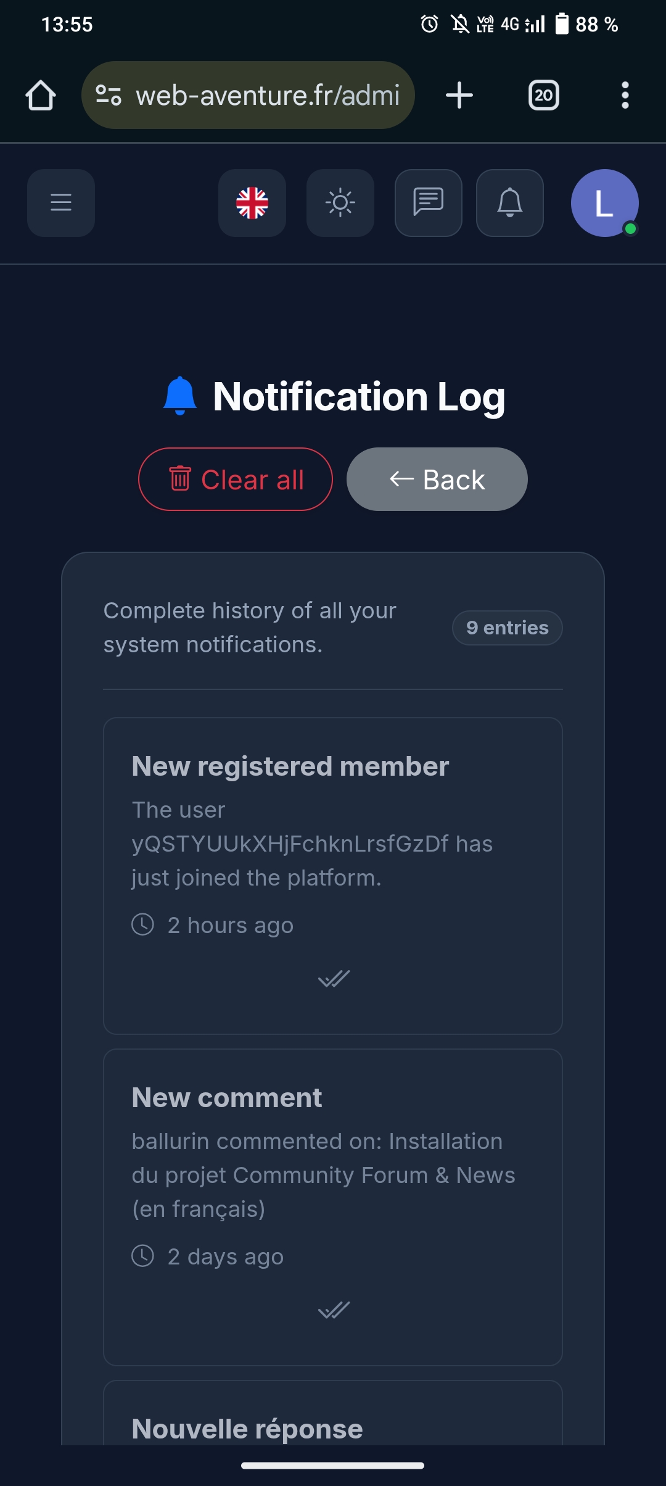Open the hamburger sidebar menu
This screenshot has height=1486, width=666.
[61, 202]
